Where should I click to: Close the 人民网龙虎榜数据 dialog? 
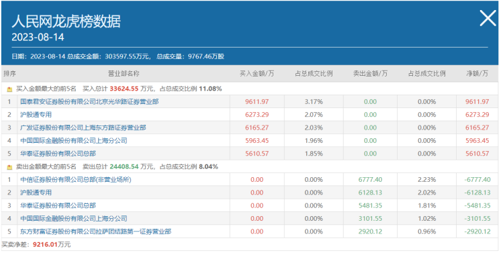(x=488, y=18)
